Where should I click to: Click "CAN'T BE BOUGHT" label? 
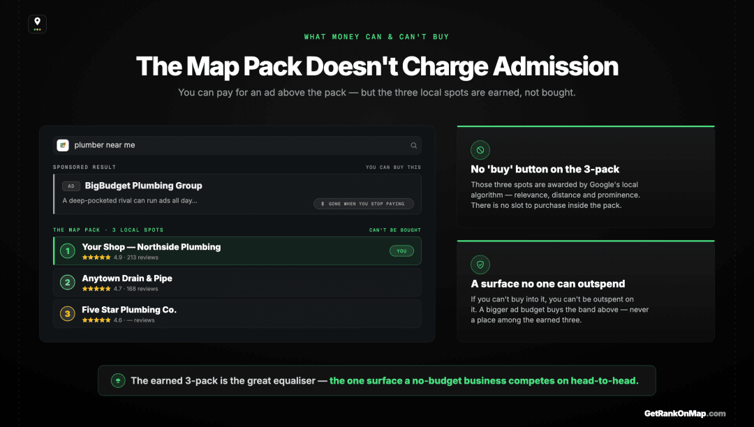[x=394, y=230]
